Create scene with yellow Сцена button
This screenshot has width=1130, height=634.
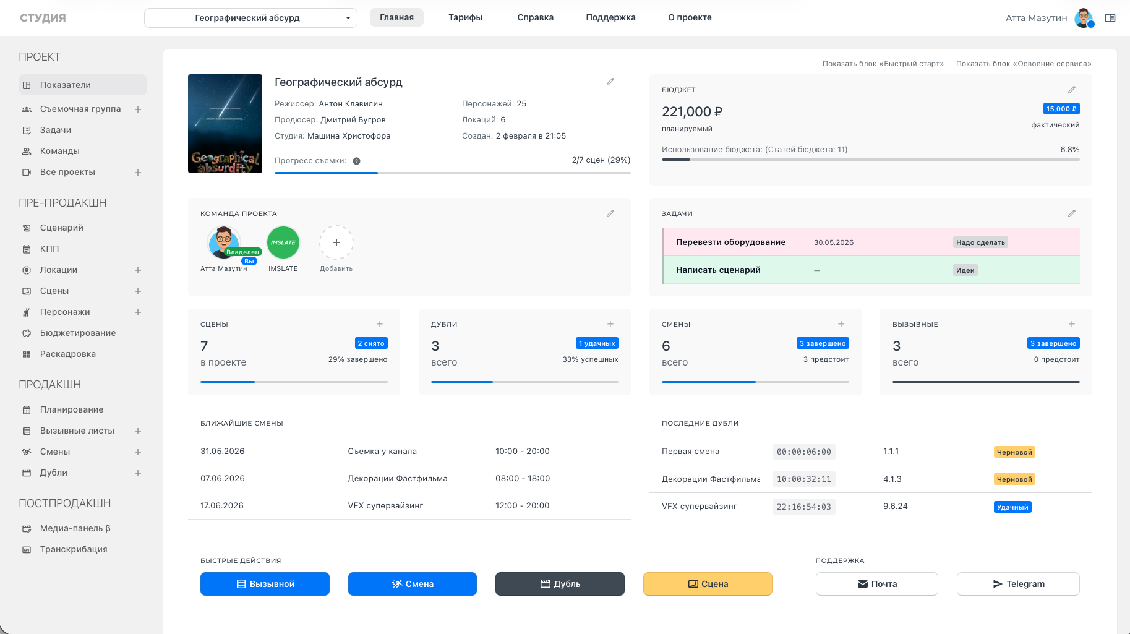[x=708, y=584]
